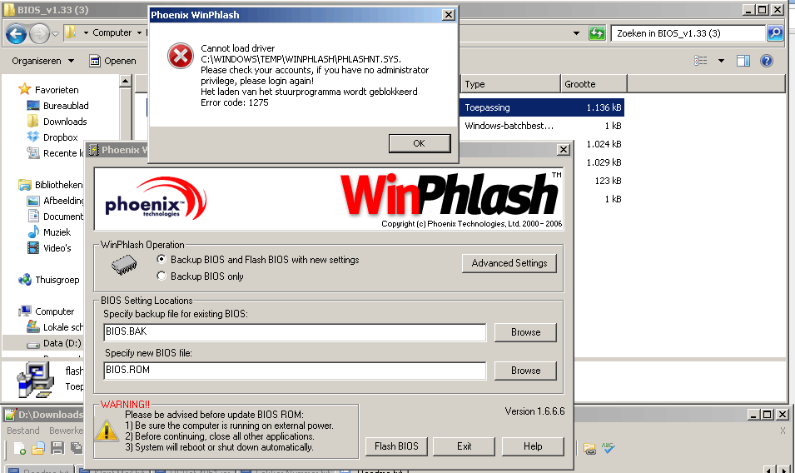Click the Computer breadcrumb in address bar

pos(112,32)
